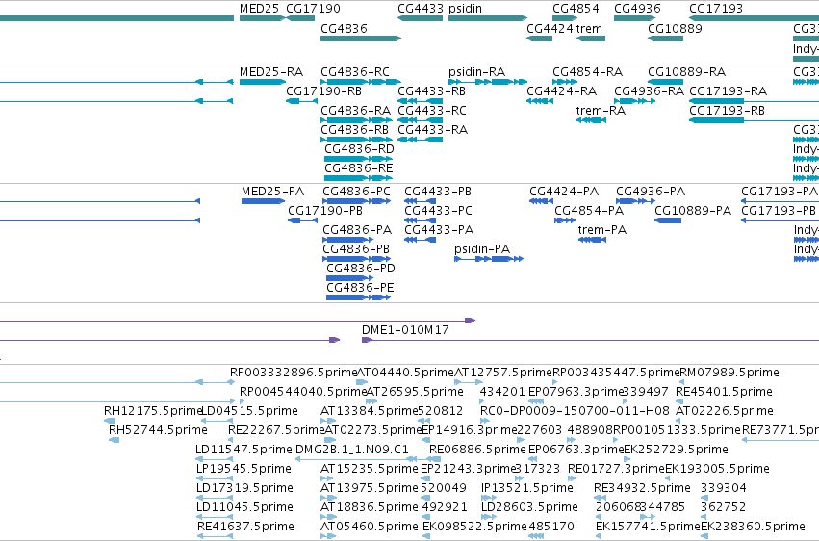Select the CG4433-RA transcript label
Screen dimensions: 819x541
pyautogui.click(x=432, y=130)
